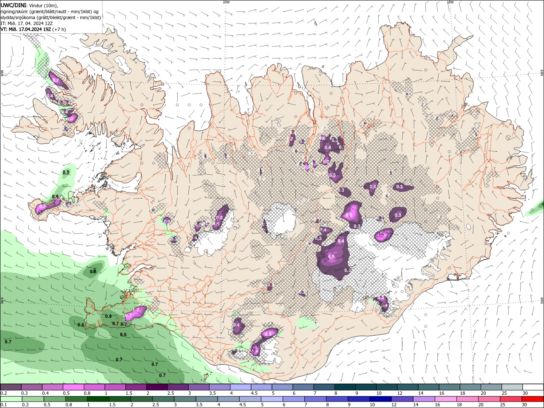Click the dark teal swatch between 8 and 9, upper scale
This screenshot has width=544, height=408.
click(x=344, y=387)
